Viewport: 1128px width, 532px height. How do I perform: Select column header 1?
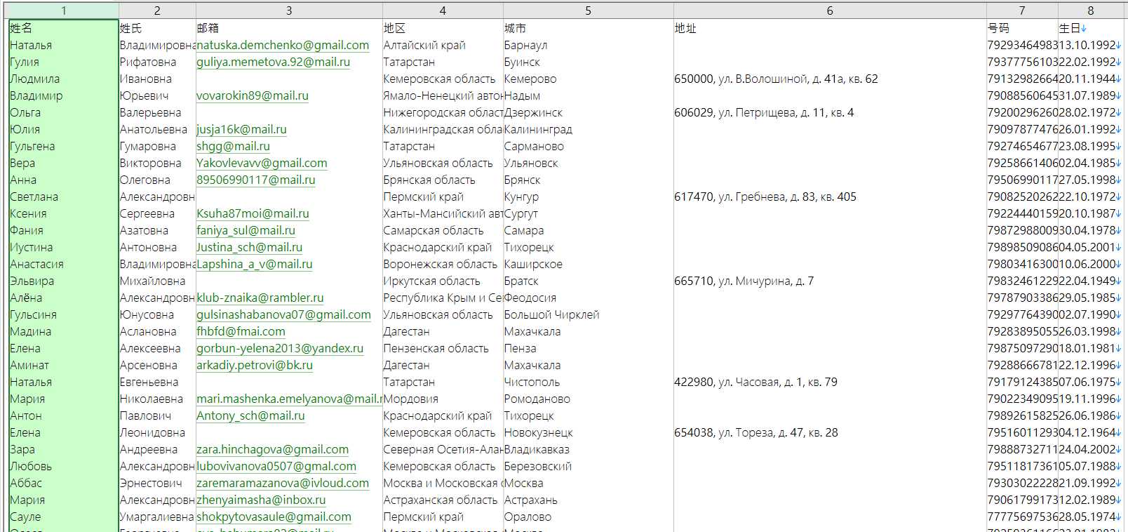[63, 11]
